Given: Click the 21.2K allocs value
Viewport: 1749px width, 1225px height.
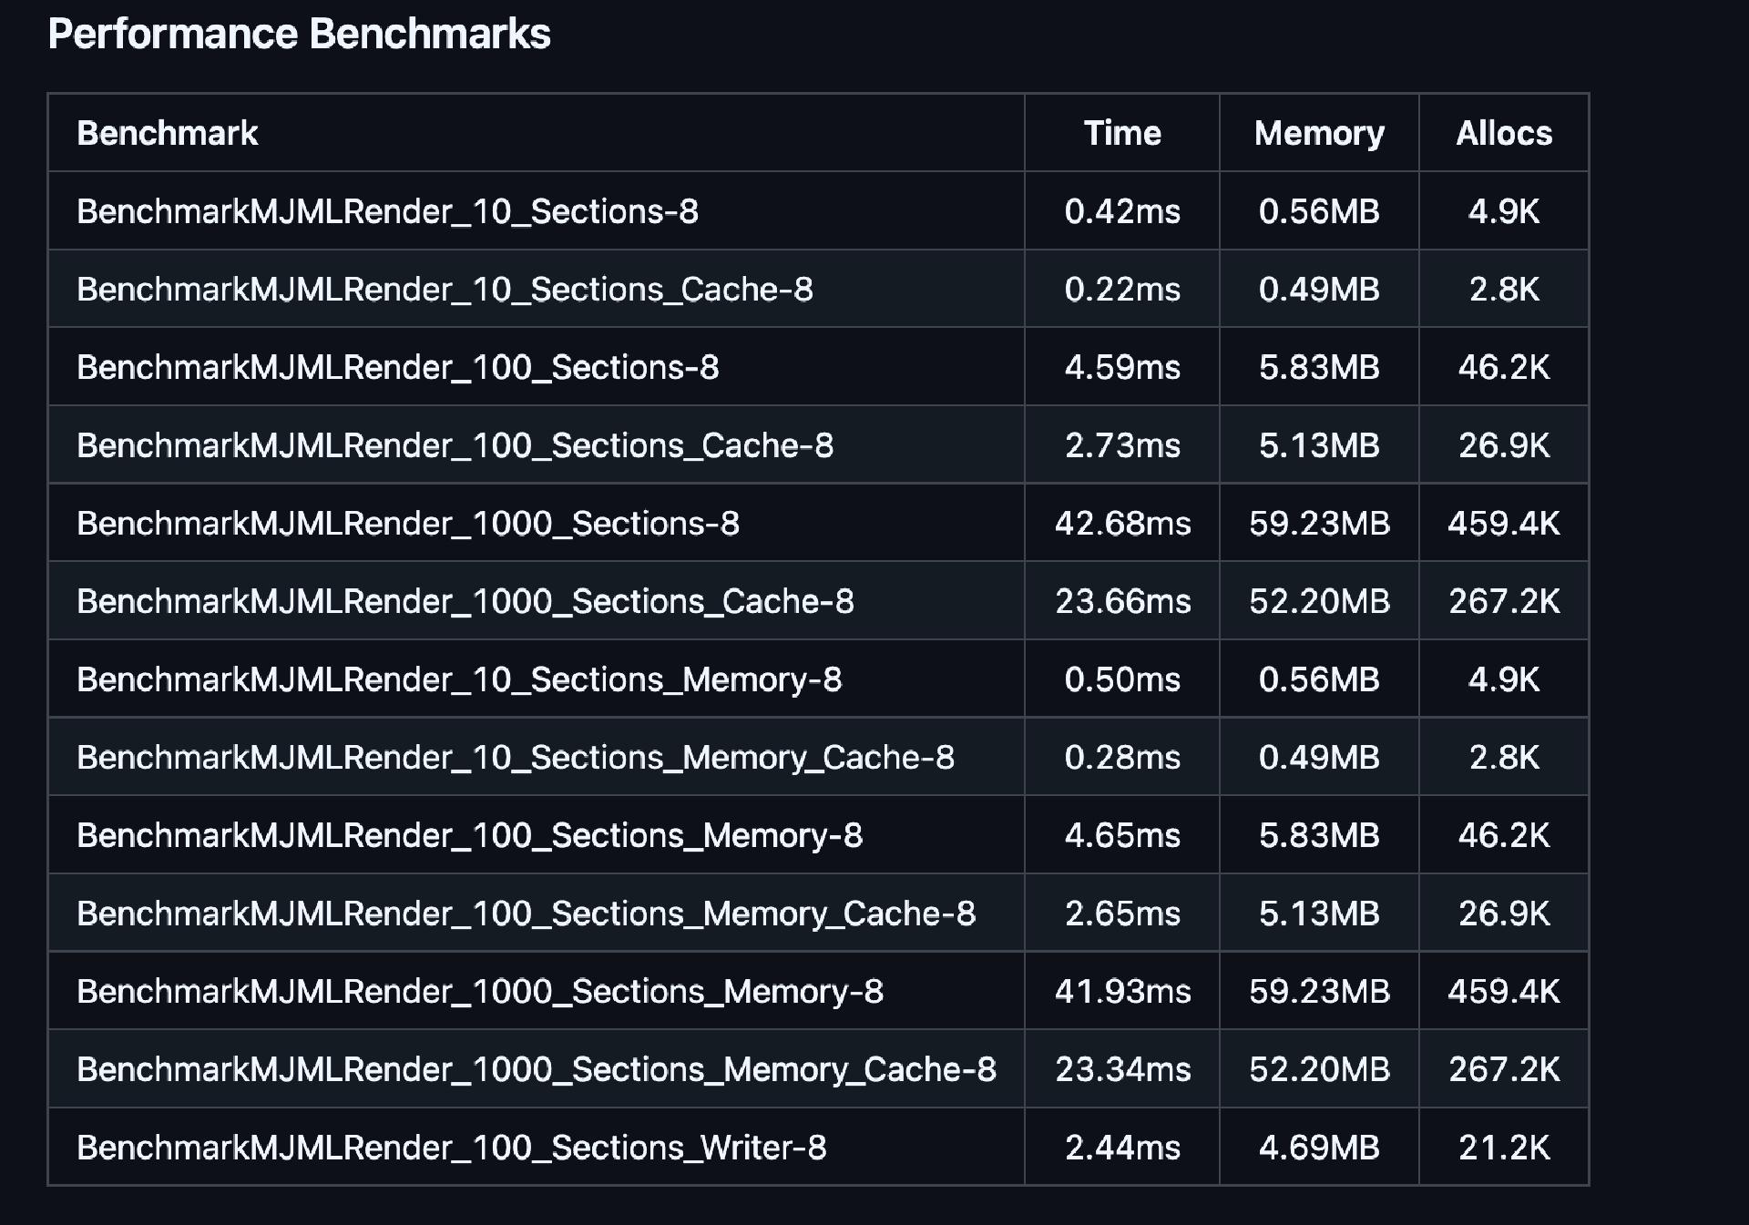Looking at the screenshot, I should tap(1504, 1148).
